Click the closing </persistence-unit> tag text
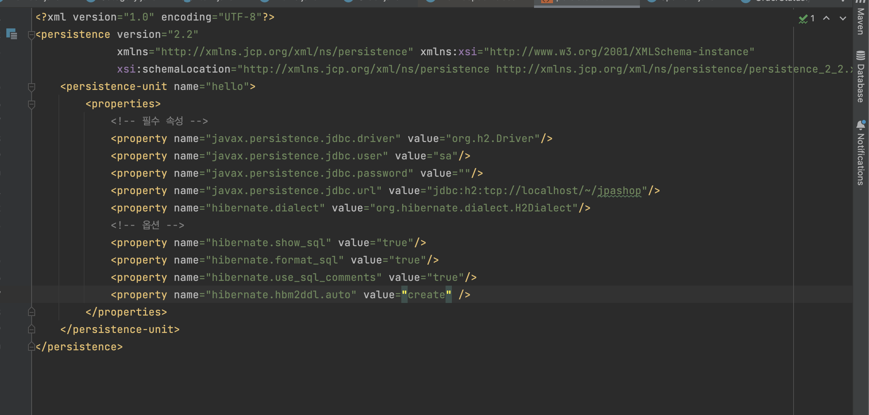The width and height of the screenshot is (869, 415). click(x=120, y=330)
